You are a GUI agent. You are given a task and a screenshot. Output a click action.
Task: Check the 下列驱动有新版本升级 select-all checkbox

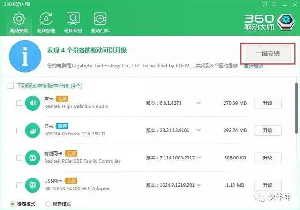click(11, 86)
